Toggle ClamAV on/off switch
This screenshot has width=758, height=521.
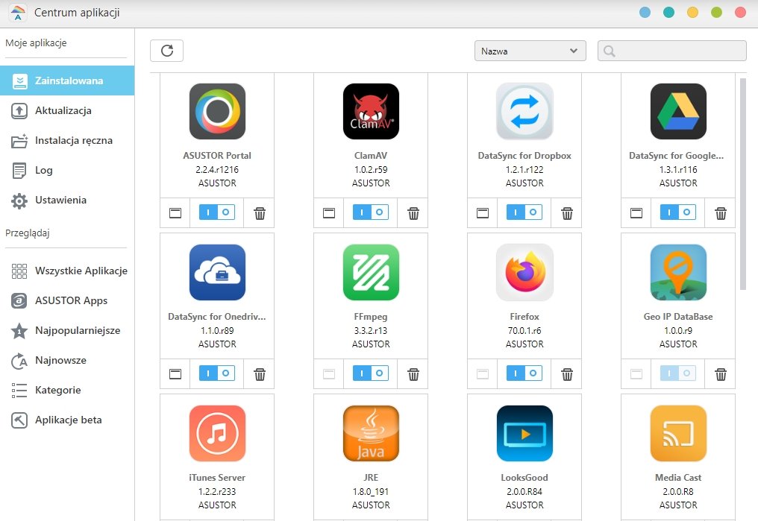[371, 212]
